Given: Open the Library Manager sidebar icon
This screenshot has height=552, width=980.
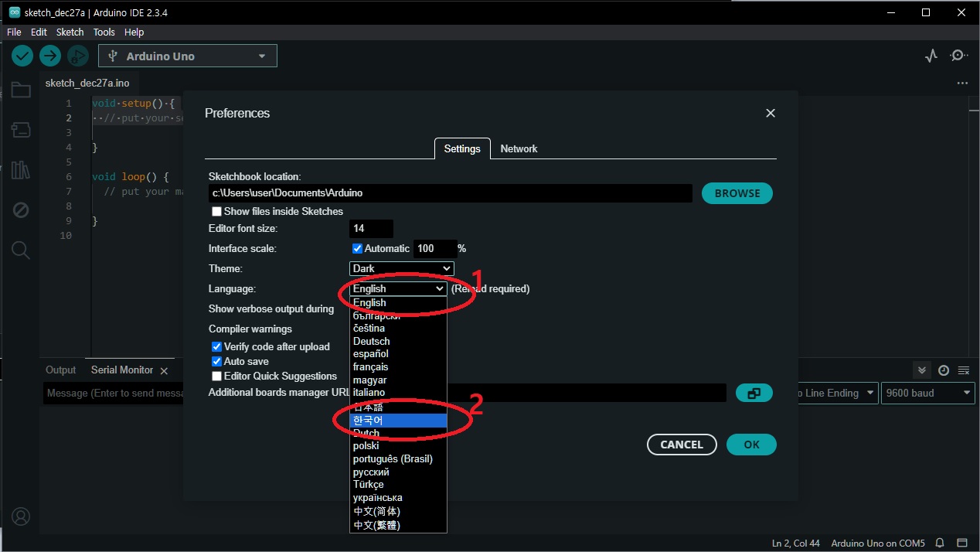Looking at the screenshot, I should click(x=21, y=170).
